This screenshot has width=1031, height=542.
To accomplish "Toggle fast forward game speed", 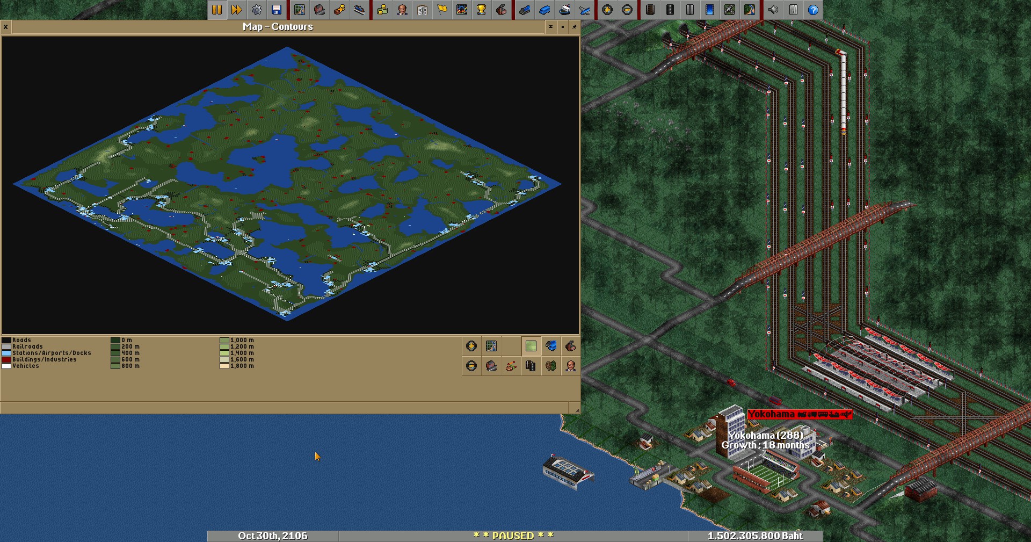I will 237,10.
